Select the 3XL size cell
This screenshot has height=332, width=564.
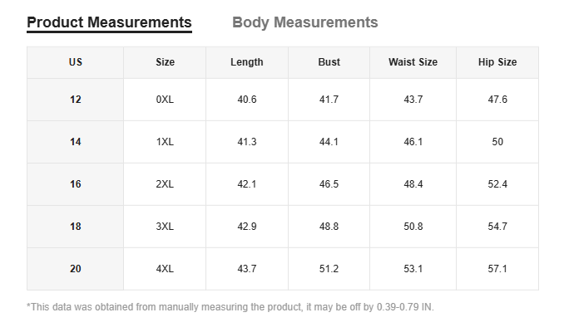pos(165,227)
